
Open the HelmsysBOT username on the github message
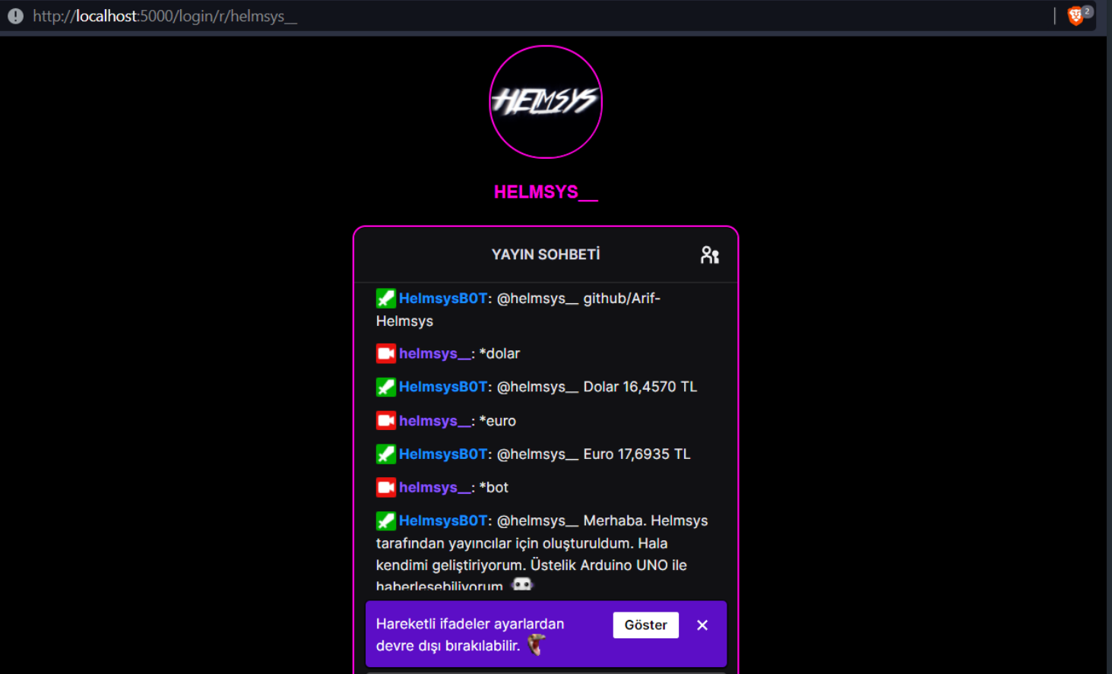pyautogui.click(x=443, y=299)
